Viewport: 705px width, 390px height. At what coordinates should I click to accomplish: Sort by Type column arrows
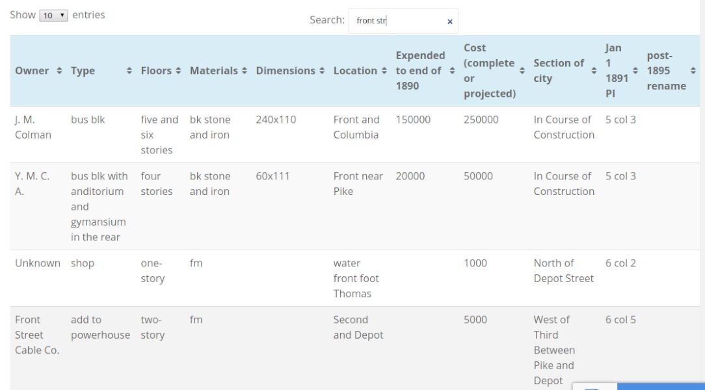[x=129, y=71]
